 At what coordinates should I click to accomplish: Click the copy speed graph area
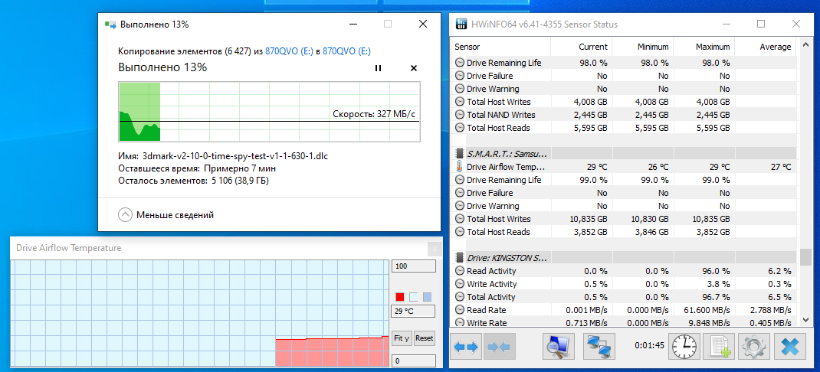point(269,111)
